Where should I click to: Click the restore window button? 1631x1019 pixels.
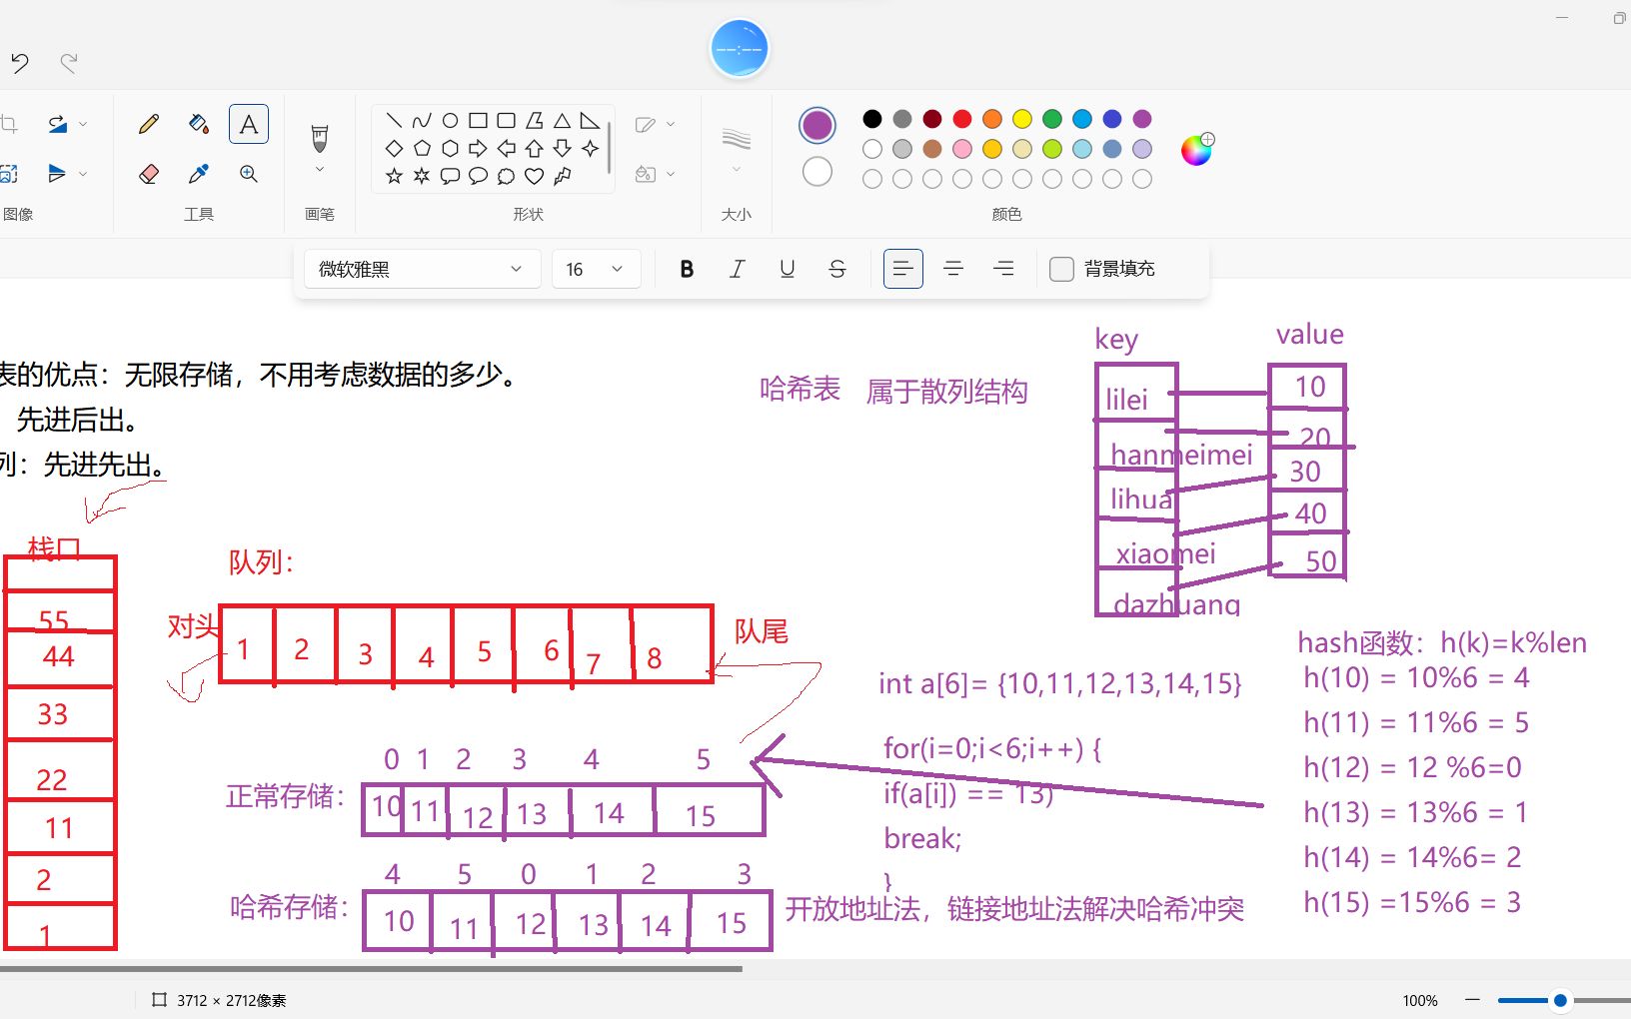[x=1619, y=18]
